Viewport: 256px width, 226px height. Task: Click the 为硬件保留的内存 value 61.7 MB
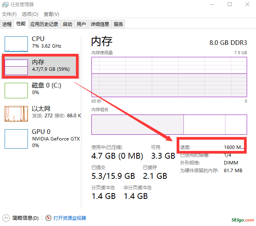[x=233, y=171]
